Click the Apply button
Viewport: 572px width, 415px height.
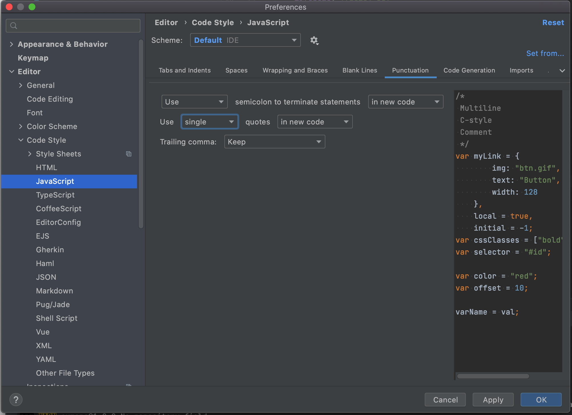[493, 400]
